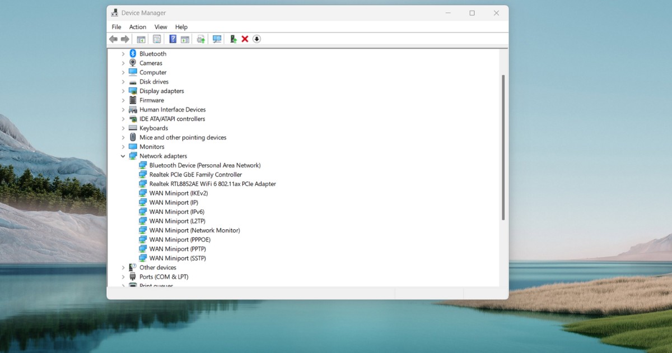Click the Back arrow toolbar icon
This screenshot has height=353, width=672.
point(113,39)
